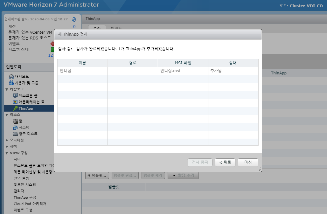Select the 반디집 name cell
This screenshot has height=214, width=327.
(82, 71)
